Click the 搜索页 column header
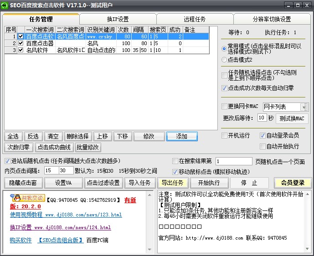314x256 pixels. [158, 30]
